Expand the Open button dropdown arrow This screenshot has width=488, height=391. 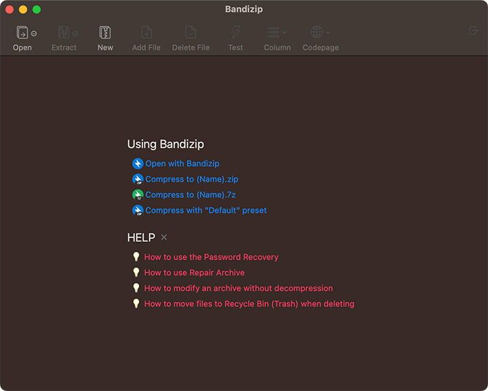point(34,33)
